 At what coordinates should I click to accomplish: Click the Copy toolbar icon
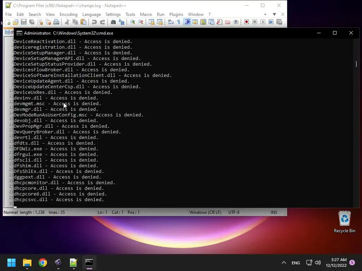tap(75, 22)
